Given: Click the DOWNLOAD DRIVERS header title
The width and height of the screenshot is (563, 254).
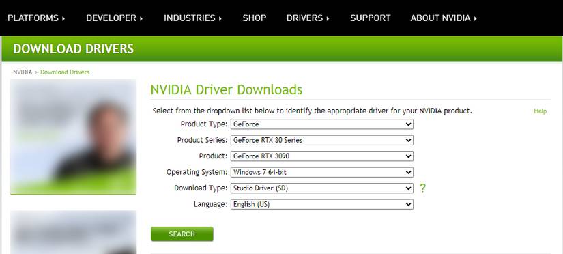Looking at the screenshot, I should [x=73, y=48].
